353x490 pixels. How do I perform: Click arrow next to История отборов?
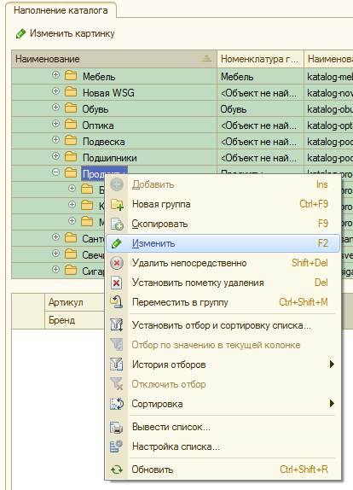point(332,365)
